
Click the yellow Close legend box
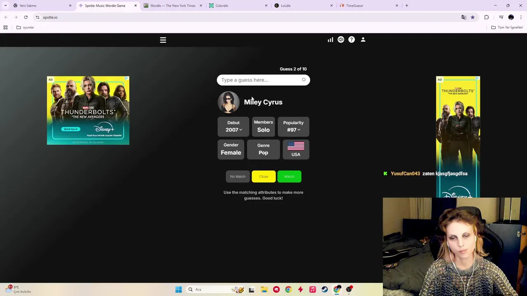point(263,176)
